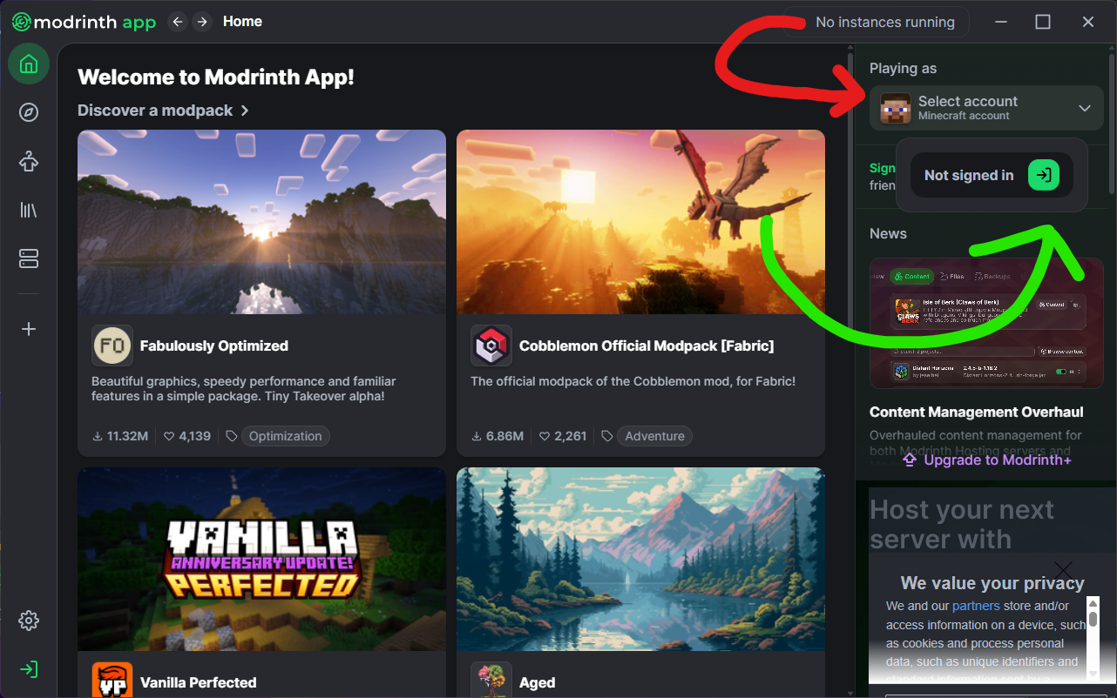Viewport: 1117px width, 698px height.
Task: Open the Fabulously Optimized modpack title
Action: click(214, 346)
